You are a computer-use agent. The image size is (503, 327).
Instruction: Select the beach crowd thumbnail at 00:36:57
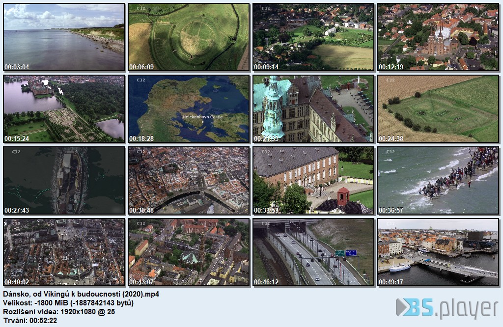coord(438,181)
